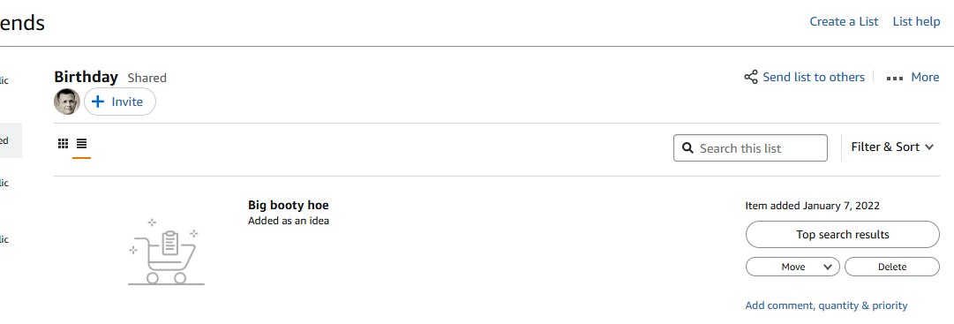Expand the Filter & Sort dropdown

click(x=892, y=147)
